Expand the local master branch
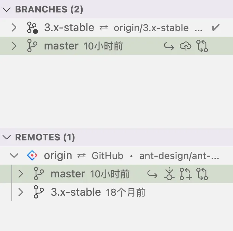This screenshot has height=231, width=233. (14, 46)
